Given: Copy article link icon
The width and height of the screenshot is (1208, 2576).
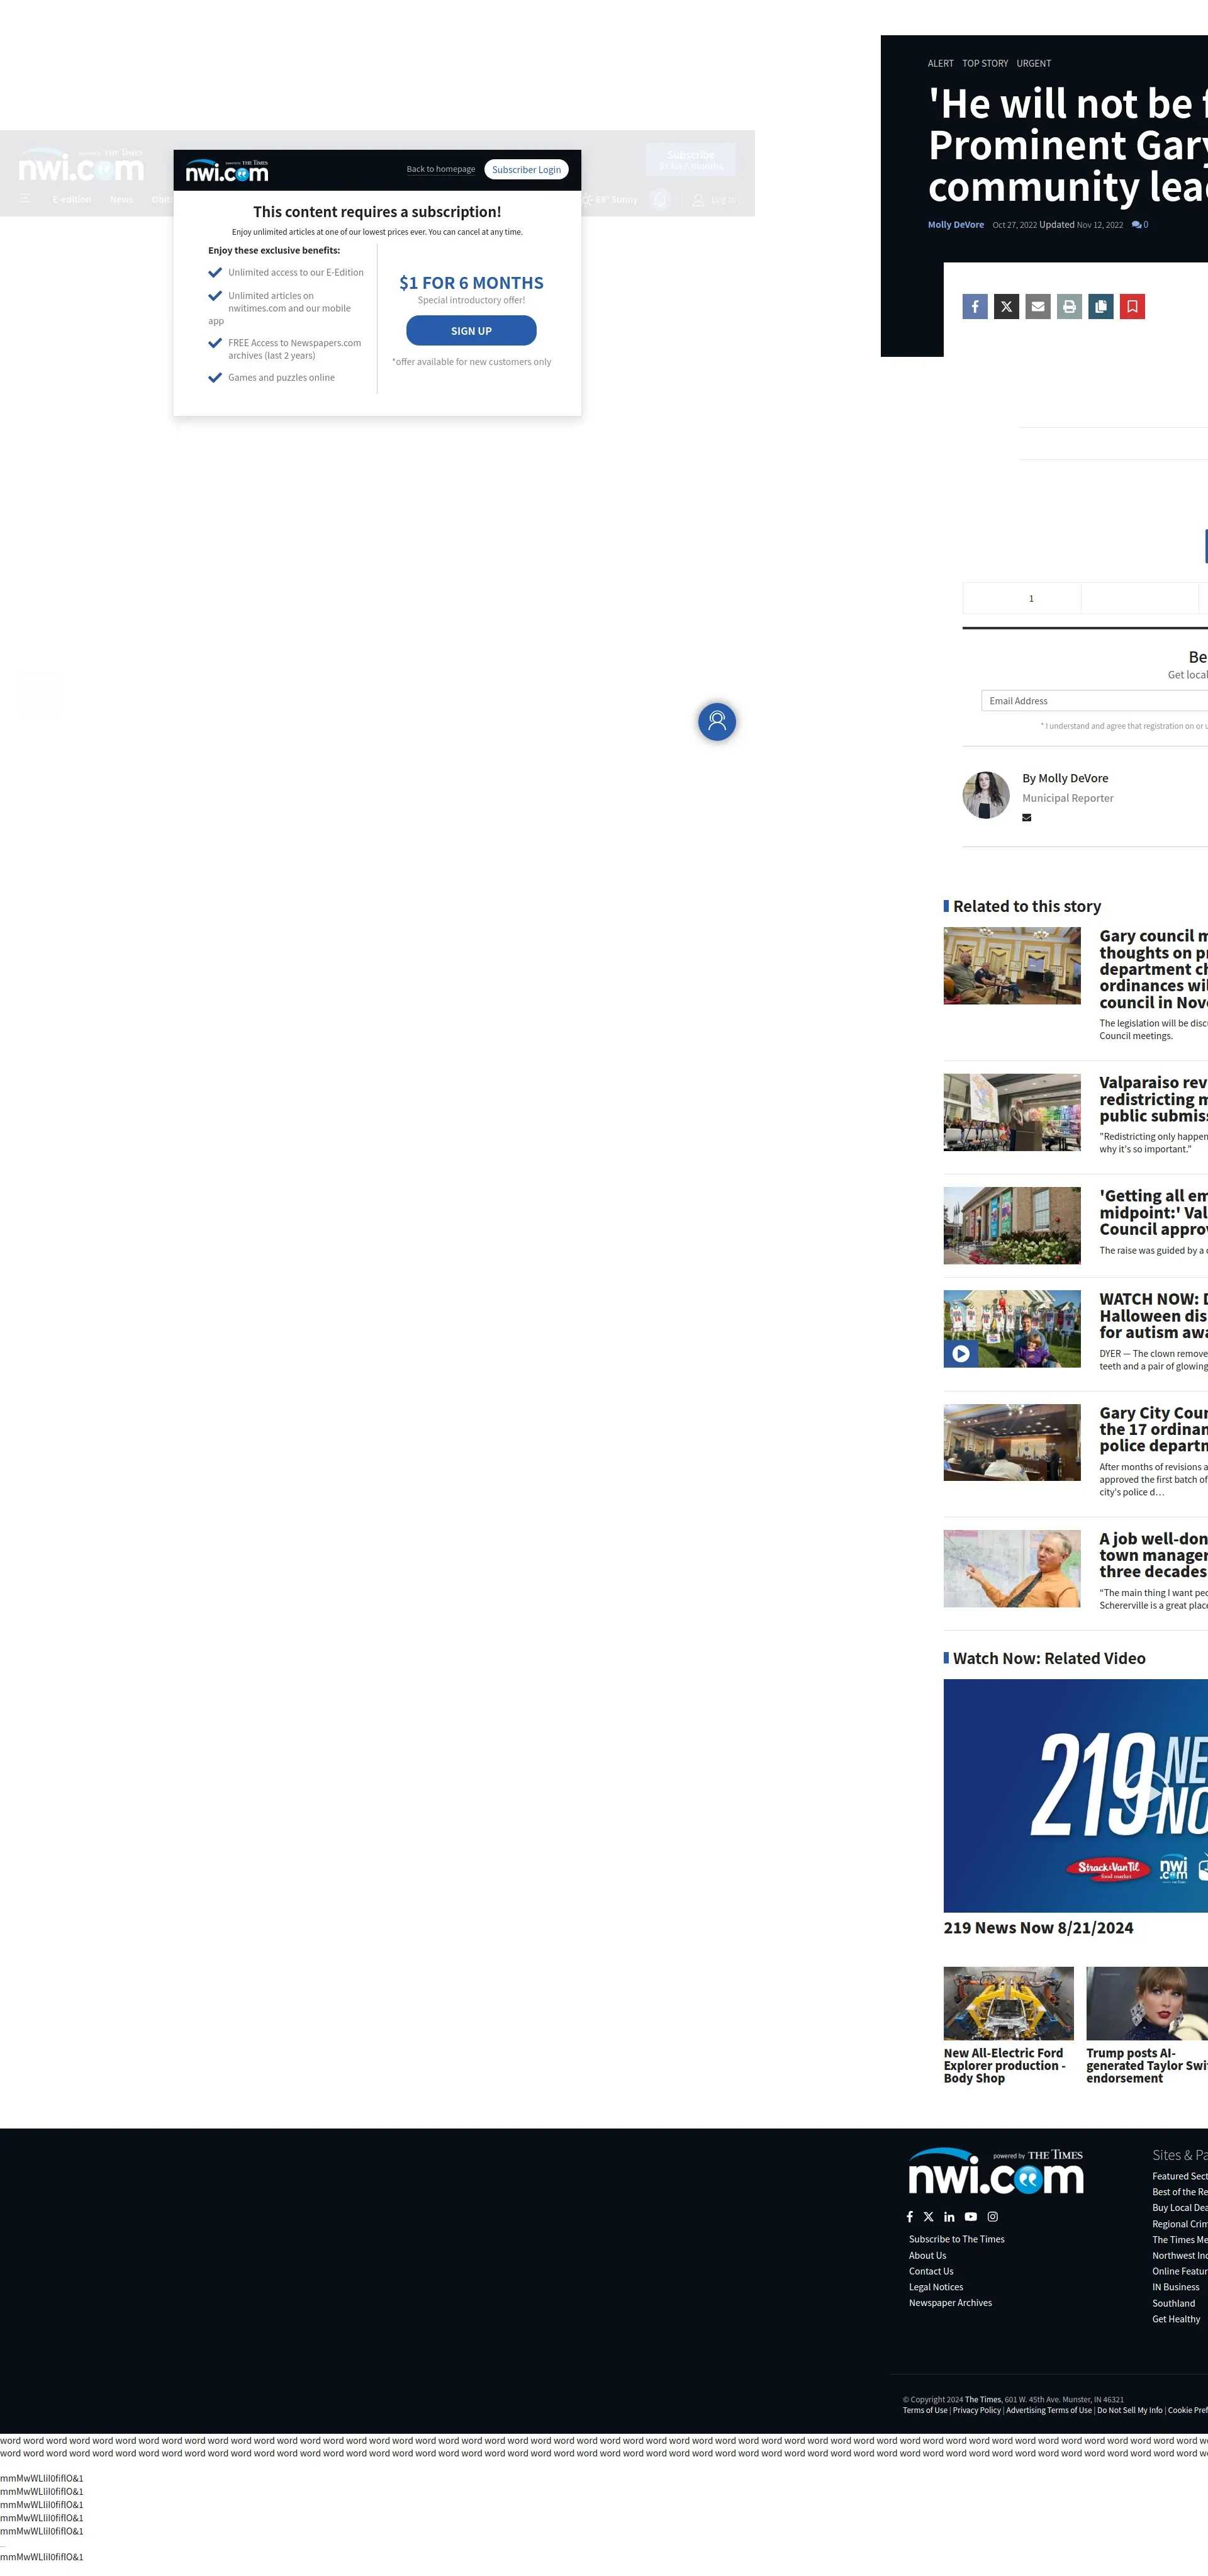Looking at the screenshot, I should (x=1101, y=307).
